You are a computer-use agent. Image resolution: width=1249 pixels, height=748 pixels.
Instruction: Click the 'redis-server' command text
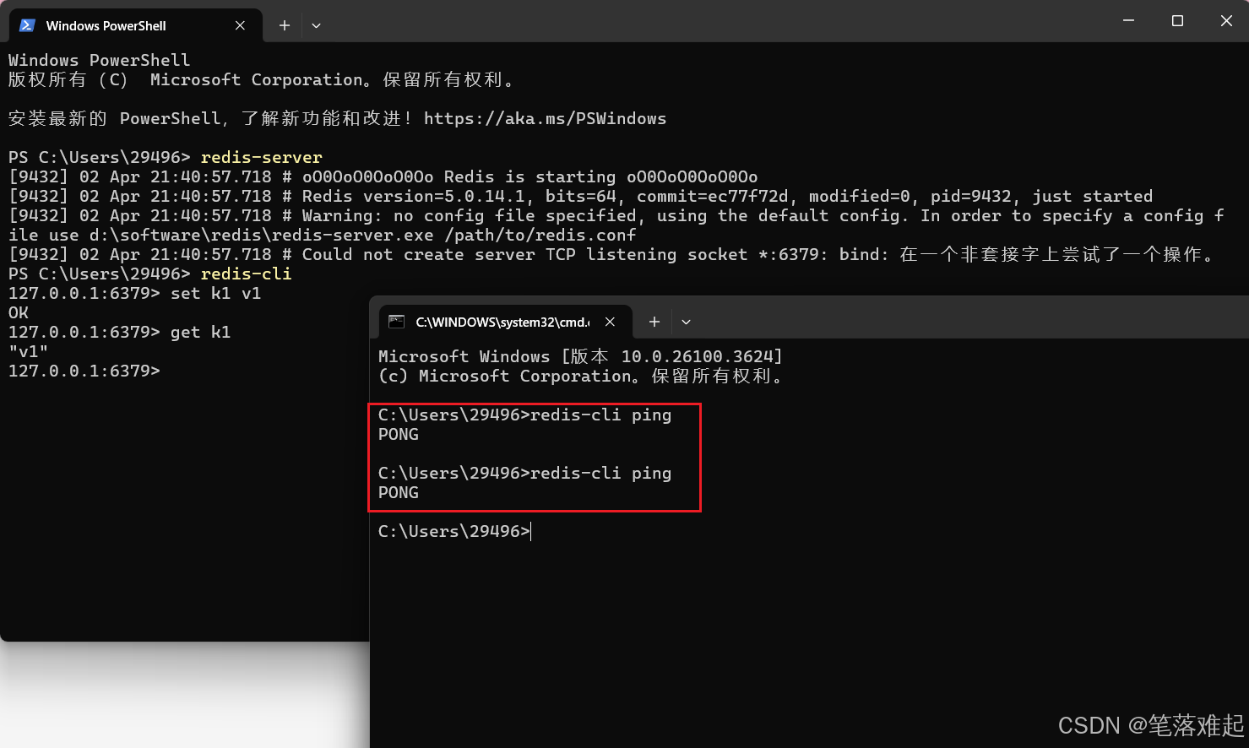tap(261, 157)
